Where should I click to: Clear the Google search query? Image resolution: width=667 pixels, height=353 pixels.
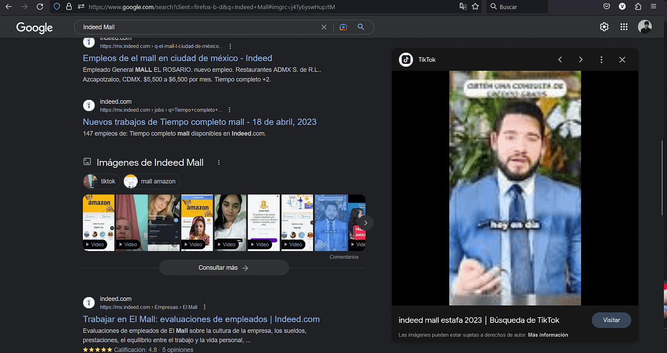[324, 27]
